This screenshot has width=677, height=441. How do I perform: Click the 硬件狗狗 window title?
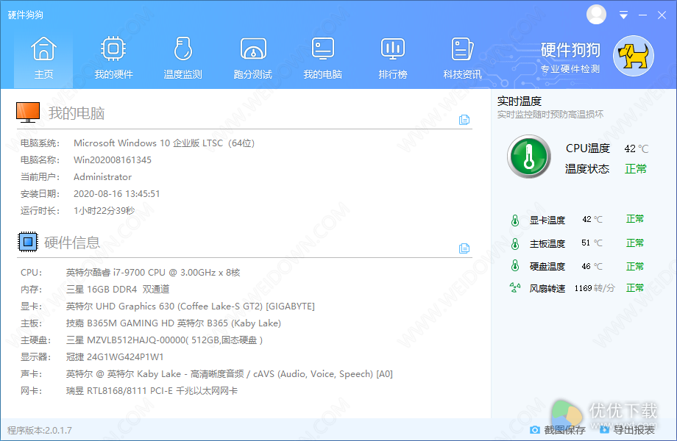(26, 15)
